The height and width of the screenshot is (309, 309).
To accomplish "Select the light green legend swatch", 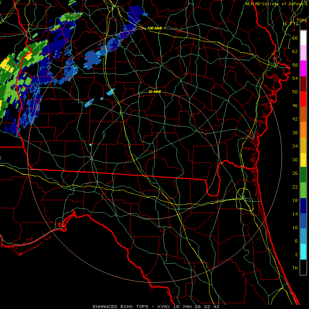I will [303, 190].
